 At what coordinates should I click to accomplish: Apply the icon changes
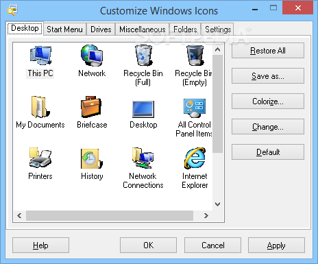pyautogui.click(x=276, y=245)
